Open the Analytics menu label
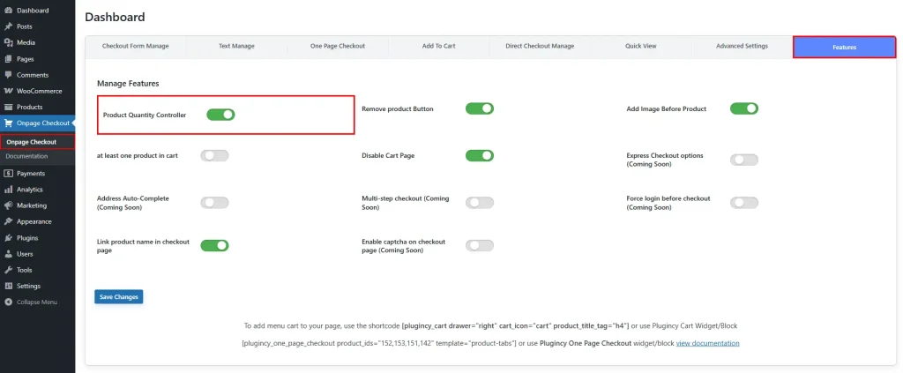This screenshot has height=373, width=903. [x=30, y=190]
